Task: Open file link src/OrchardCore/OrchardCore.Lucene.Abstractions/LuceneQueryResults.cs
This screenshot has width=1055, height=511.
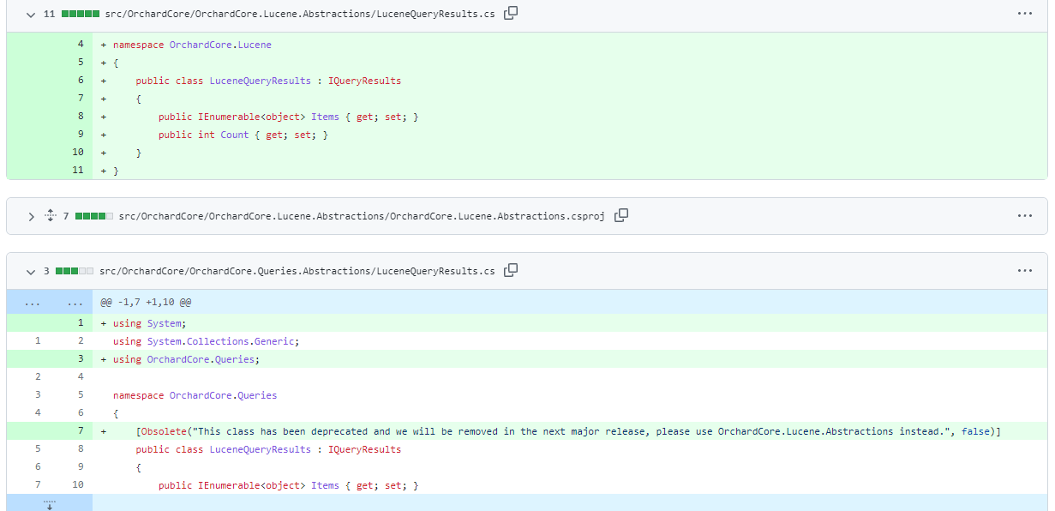Action: (x=302, y=14)
